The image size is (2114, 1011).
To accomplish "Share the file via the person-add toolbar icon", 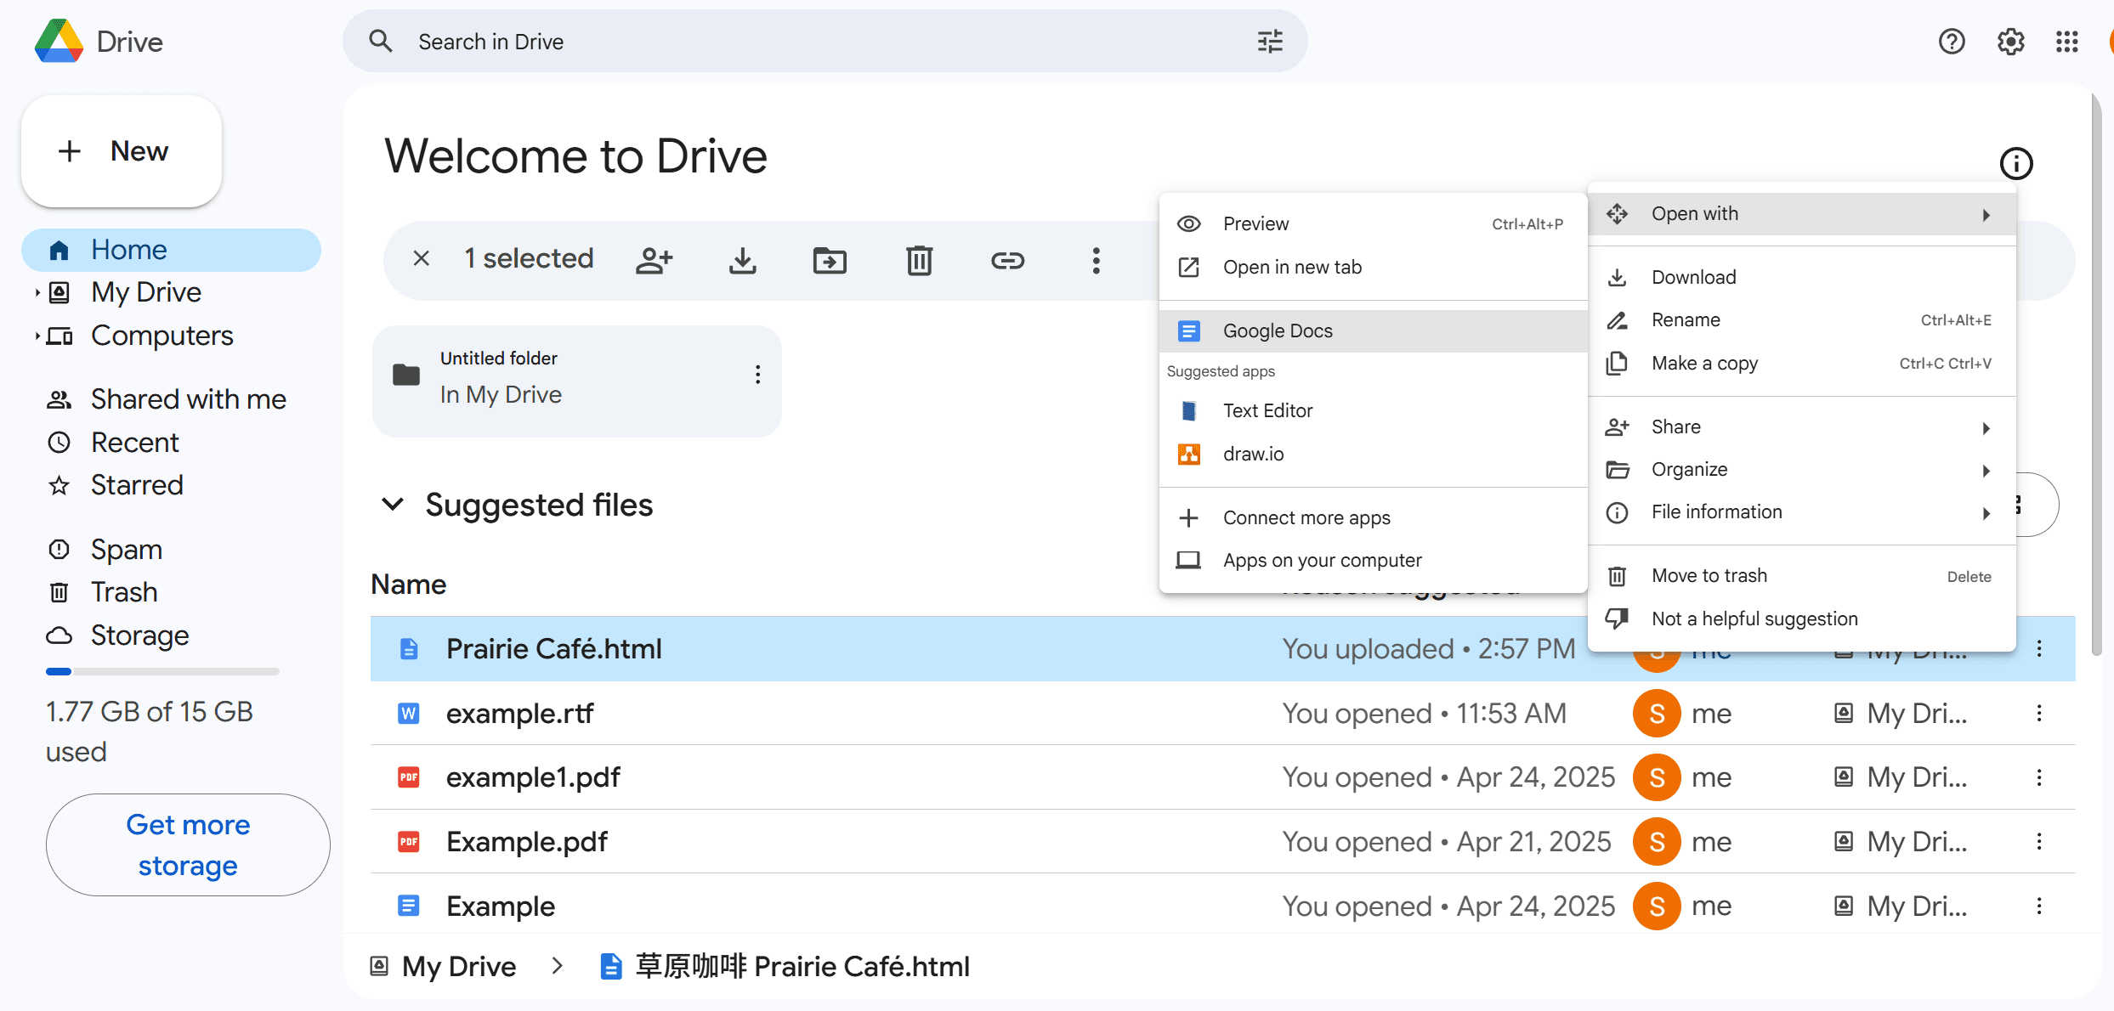I will (654, 260).
